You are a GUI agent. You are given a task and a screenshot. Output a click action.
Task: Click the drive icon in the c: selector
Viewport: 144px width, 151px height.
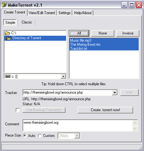(x=8, y=76)
